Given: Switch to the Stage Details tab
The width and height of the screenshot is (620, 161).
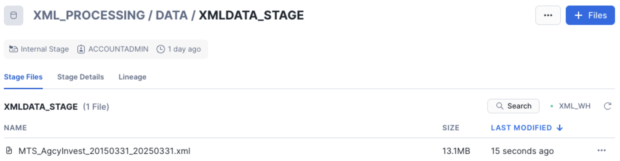Looking at the screenshot, I should [x=80, y=77].
